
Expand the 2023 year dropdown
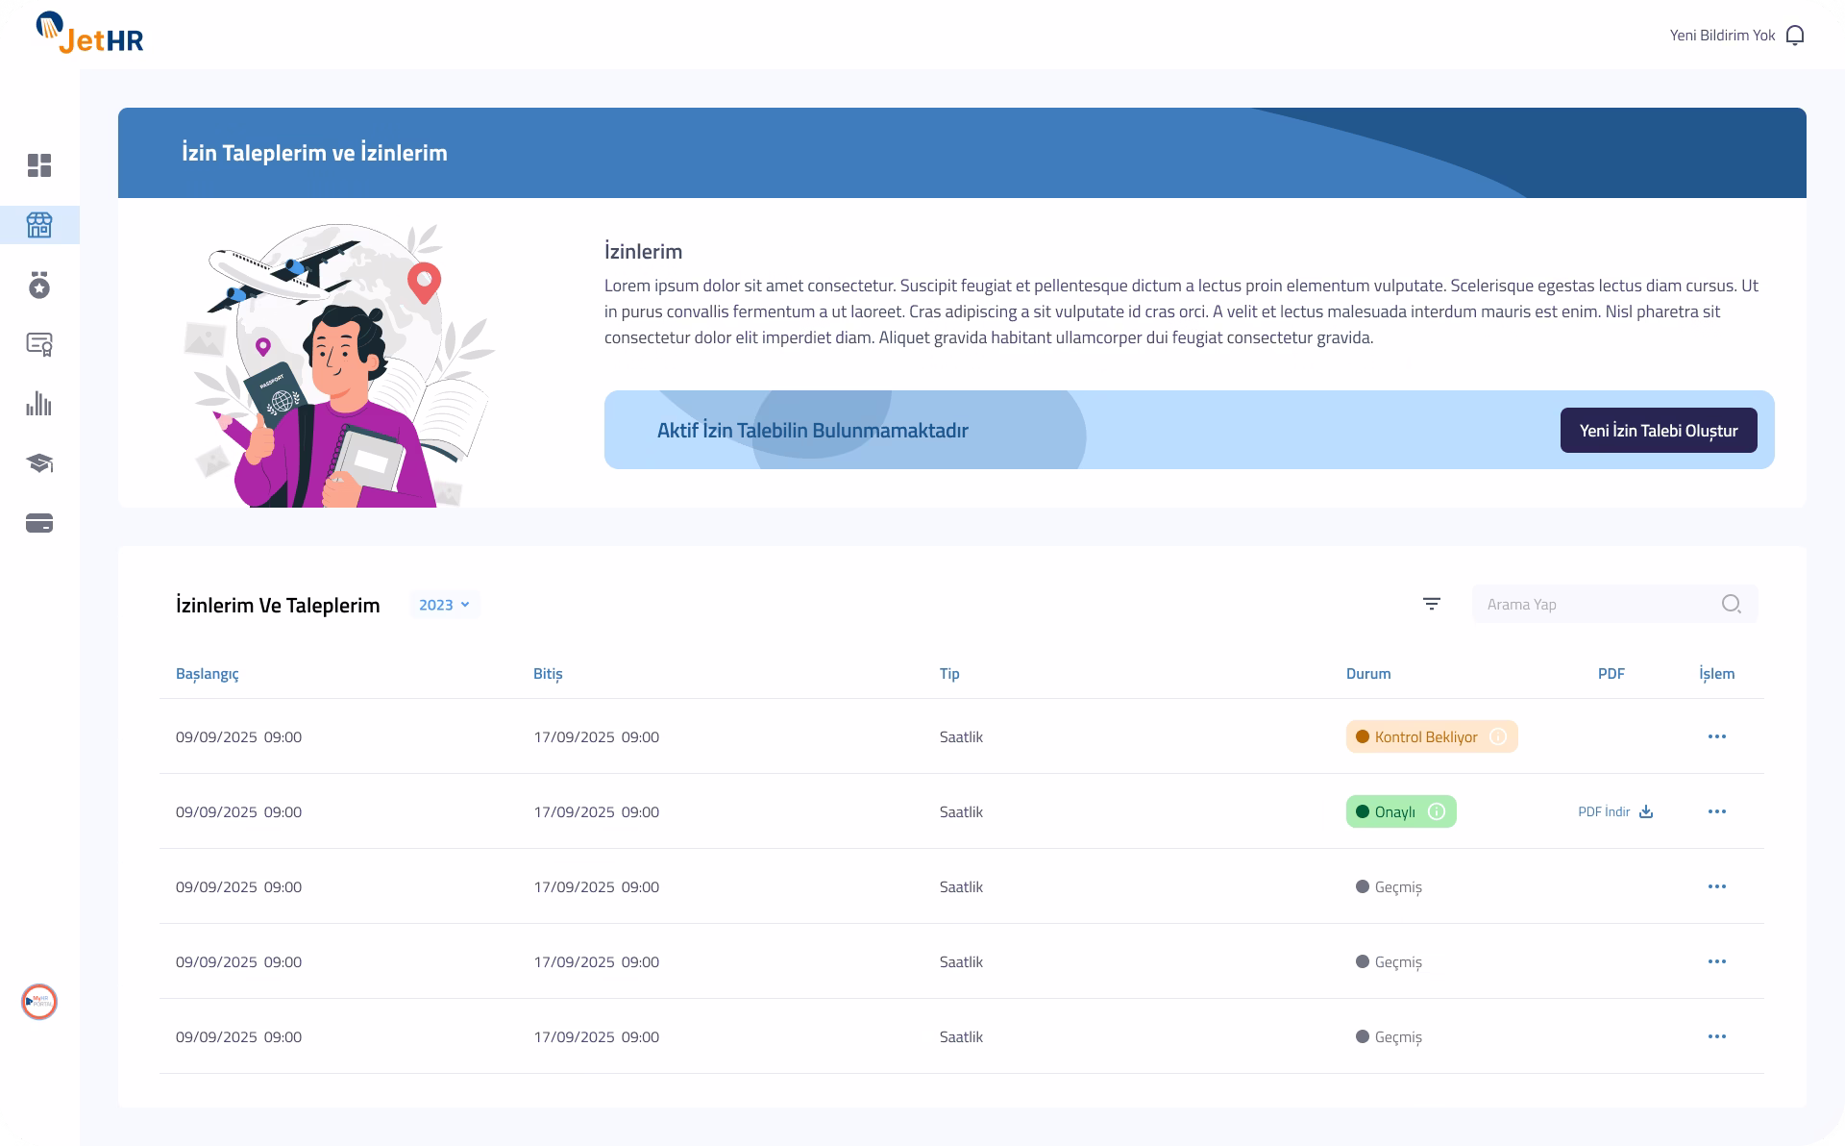click(x=444, y=605)
